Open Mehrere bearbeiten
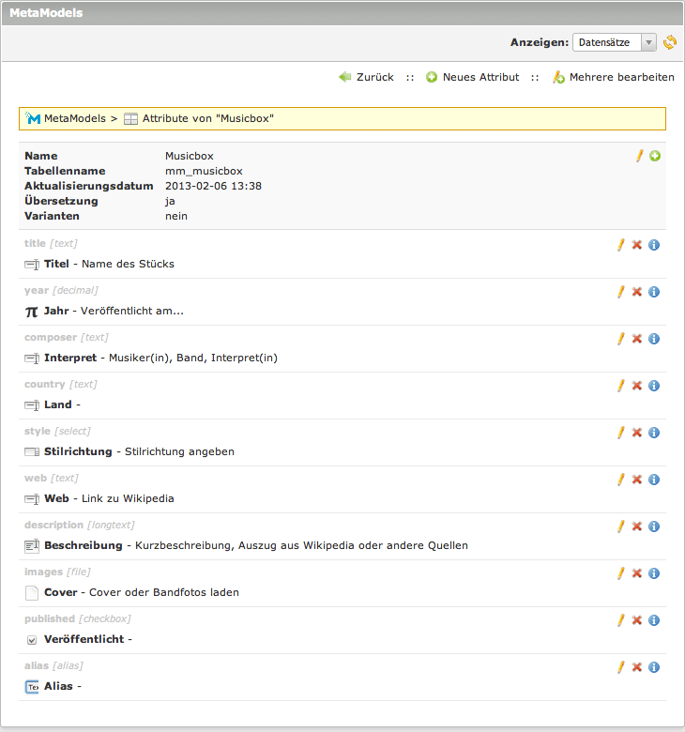The width and height of the screenshot is (685, 732). pos(613,77)
